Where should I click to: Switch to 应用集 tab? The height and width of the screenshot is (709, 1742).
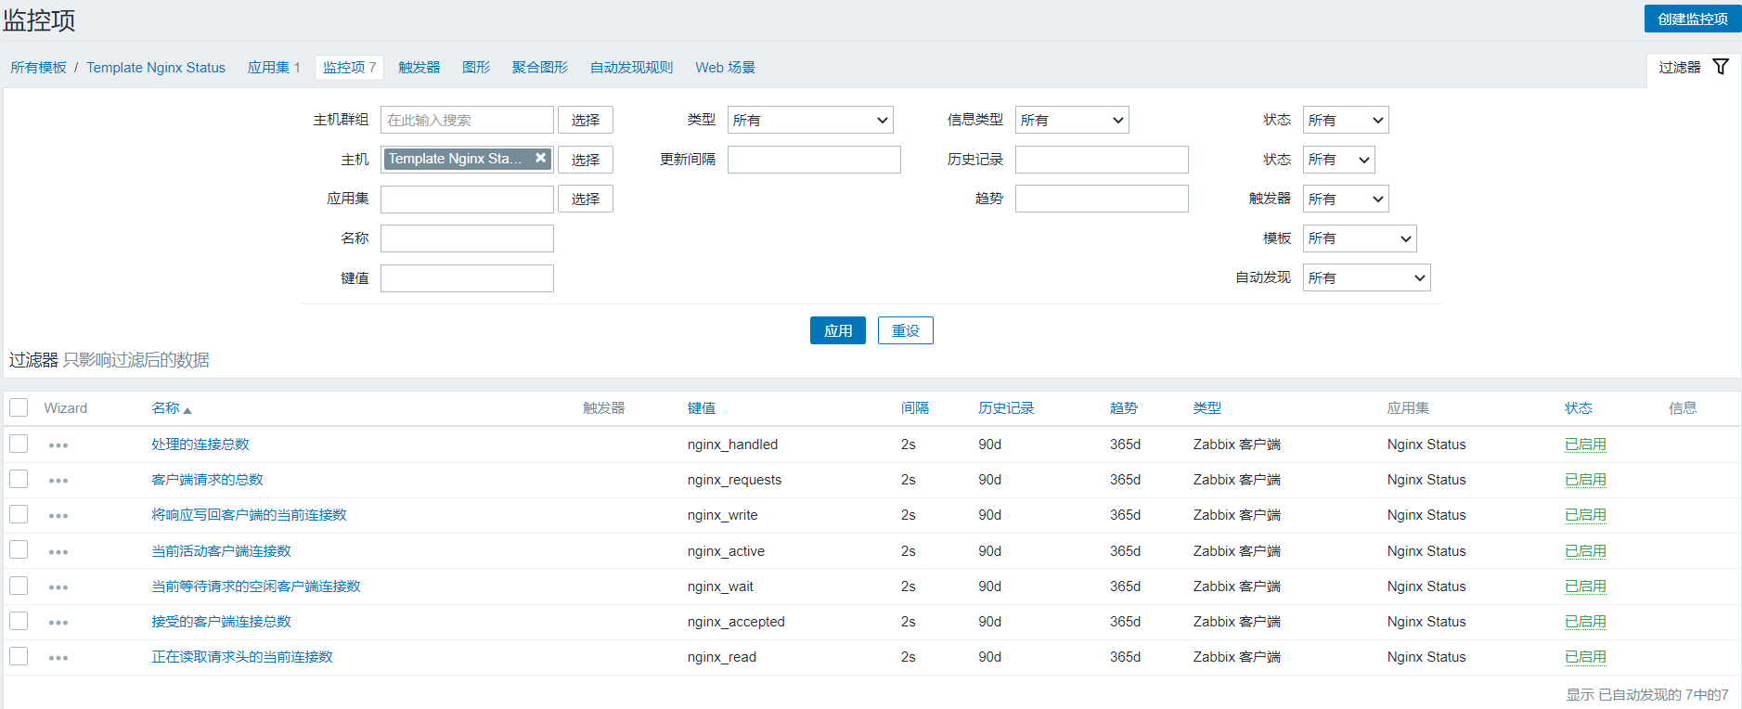[x=274, y=68]
